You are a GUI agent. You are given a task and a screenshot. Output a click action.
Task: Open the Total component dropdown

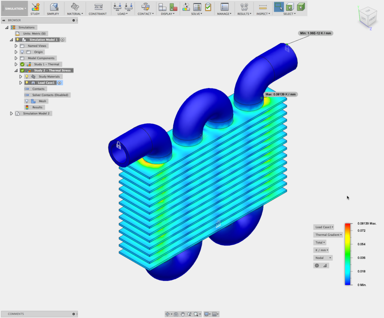coord(320,242)
